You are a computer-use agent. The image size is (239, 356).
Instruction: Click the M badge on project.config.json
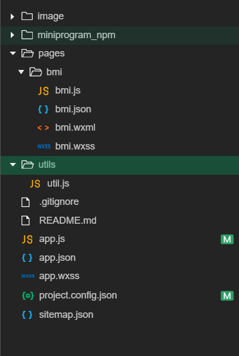[x=227, y=296]
